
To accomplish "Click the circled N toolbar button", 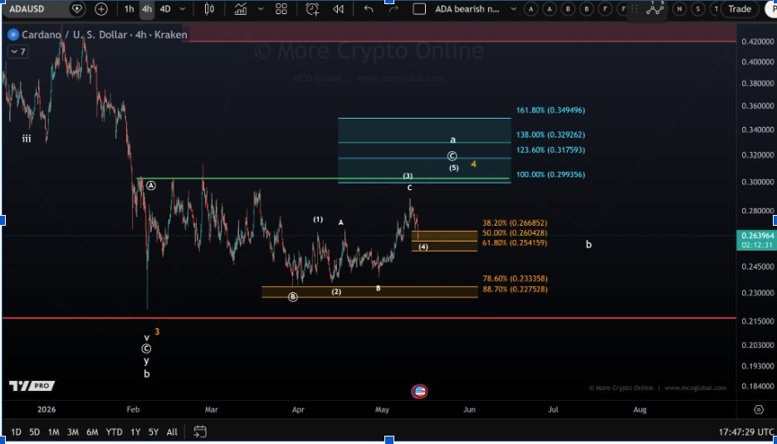I will click(679, 9).
